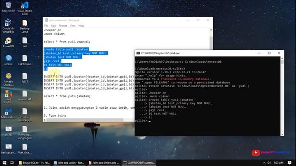
Task: Open Notepad Edit menu
Action: pos(54,26)
